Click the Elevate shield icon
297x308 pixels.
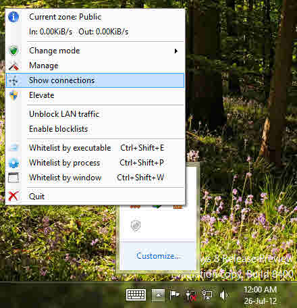point(13,95)
